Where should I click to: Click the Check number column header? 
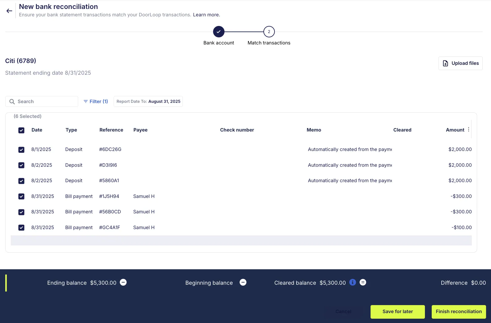[237, 130]
